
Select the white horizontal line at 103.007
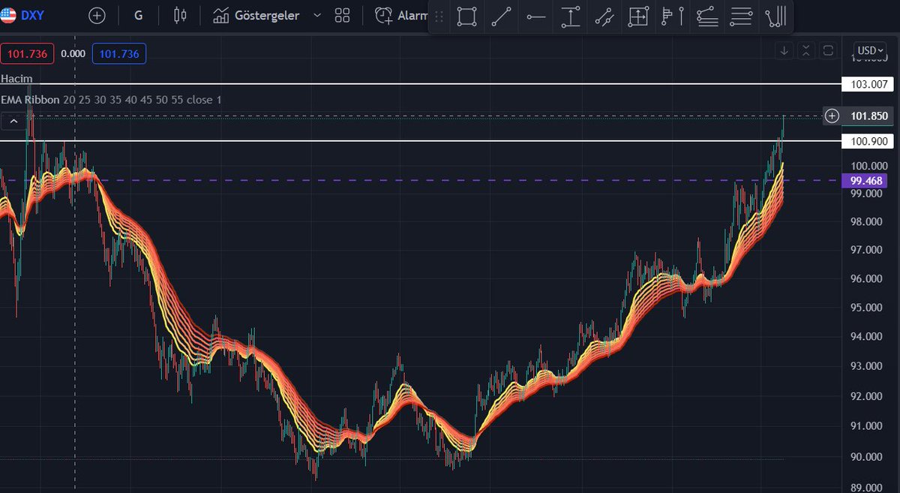coord(420,84)
